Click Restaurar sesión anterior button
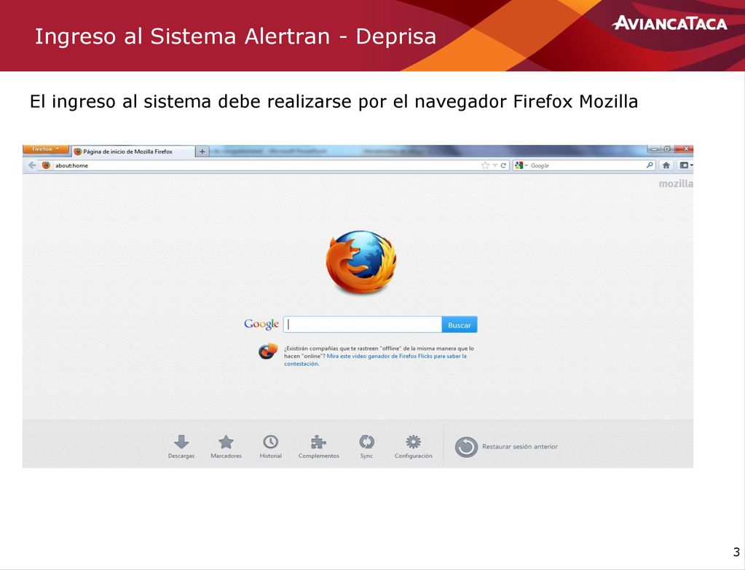 point(506,447)
